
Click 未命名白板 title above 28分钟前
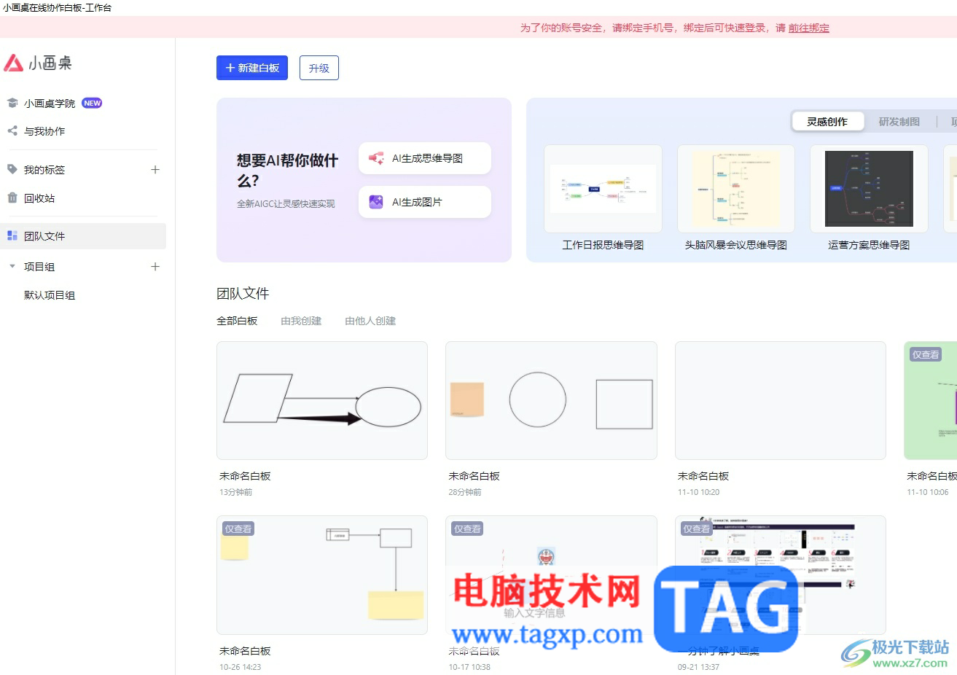pyautogui.click(x=474, y=476)
